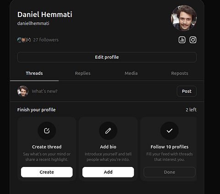Click the Create thread compose icon
Viewport: 220px width, 194px height.
click(x=47, y=131)
